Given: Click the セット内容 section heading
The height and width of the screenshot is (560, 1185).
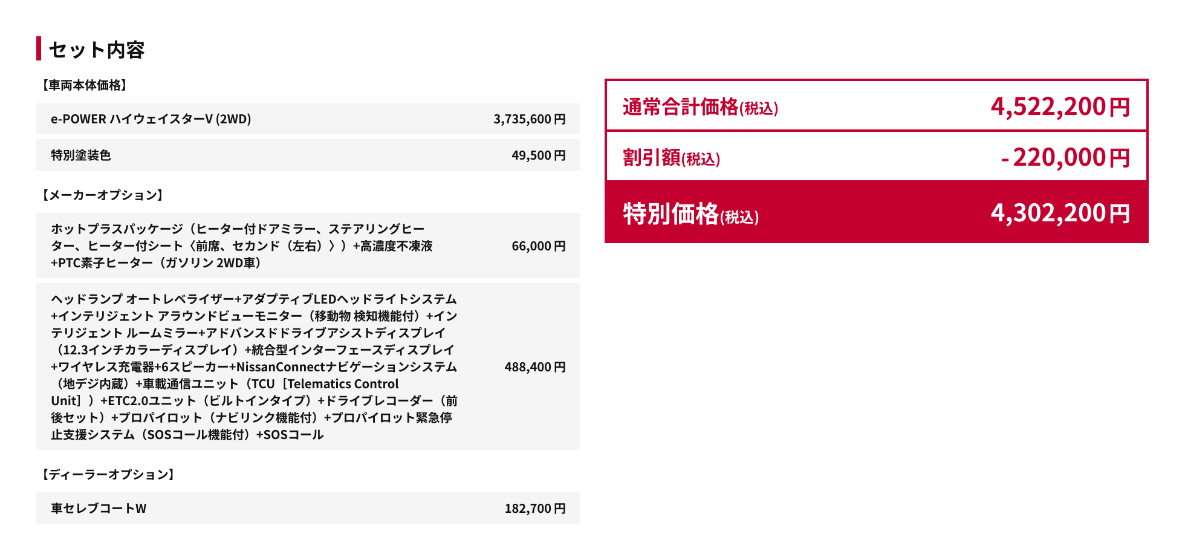Looking at the screenshot, I should coord(97,50).
